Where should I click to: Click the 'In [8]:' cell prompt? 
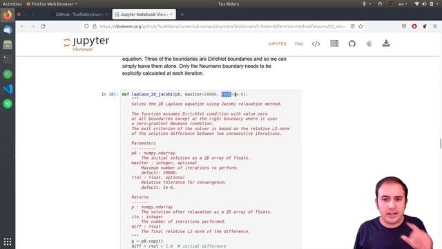tap(110, 94)
